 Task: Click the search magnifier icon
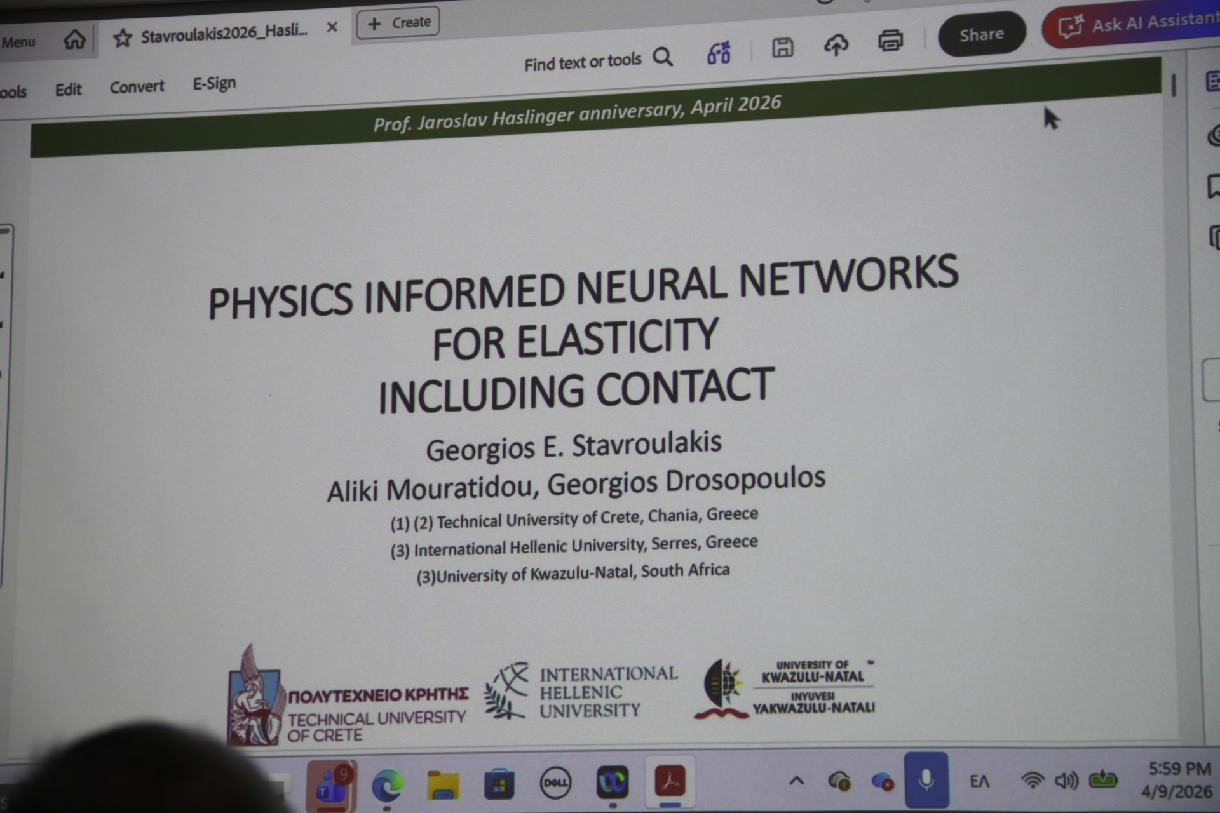pyautogui.click(x=663, y=57)
